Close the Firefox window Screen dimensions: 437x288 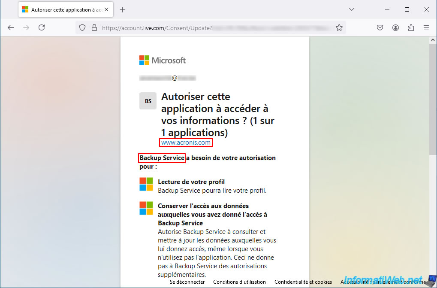[x=426, y=9]
